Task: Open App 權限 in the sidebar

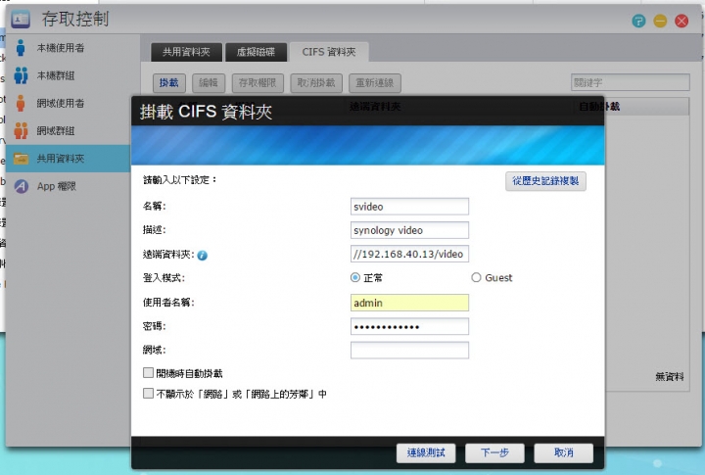Action: (57, 186)
